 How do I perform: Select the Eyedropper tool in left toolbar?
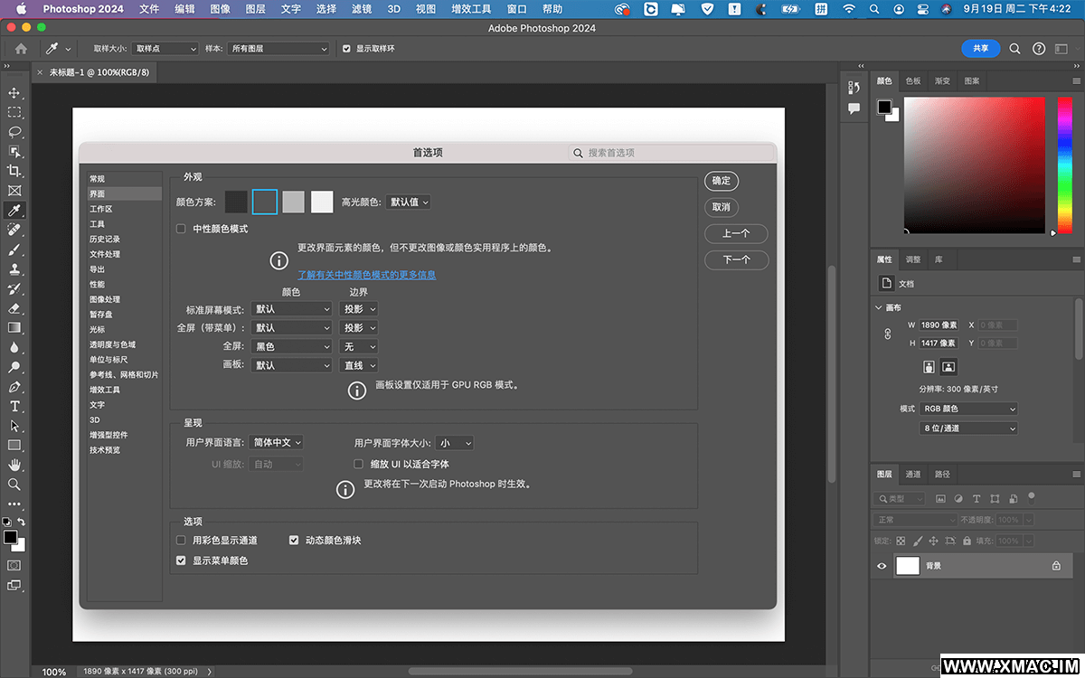point(14,211)
